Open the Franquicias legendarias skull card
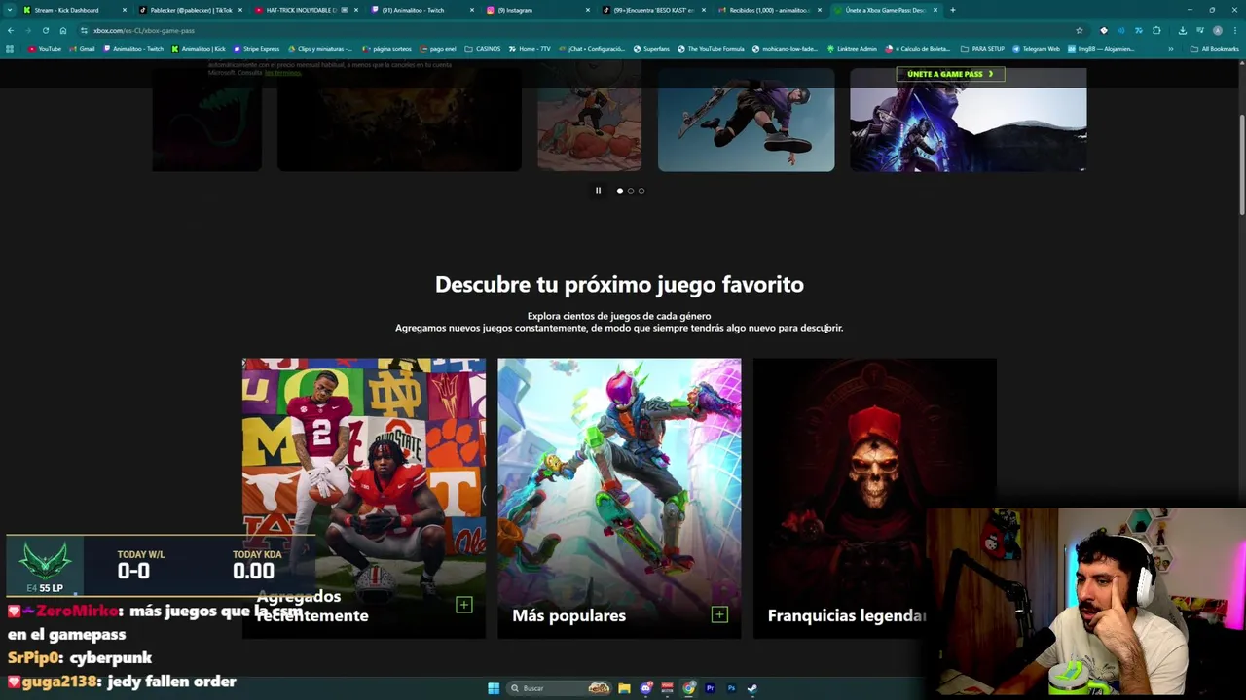This screenshot has height=700, width=1246. 874,498
